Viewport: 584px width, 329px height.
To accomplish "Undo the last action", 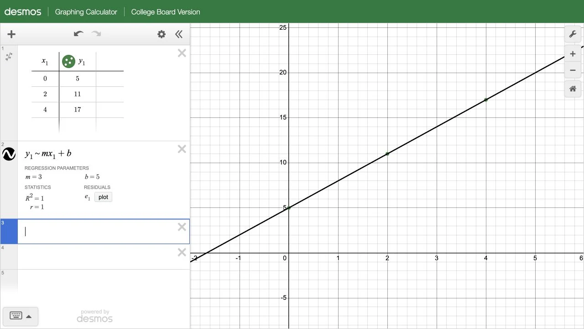I will (x=78, y=34).
